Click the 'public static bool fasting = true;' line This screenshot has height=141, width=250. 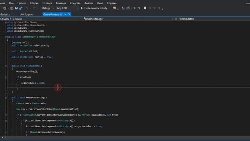point(32,57)
